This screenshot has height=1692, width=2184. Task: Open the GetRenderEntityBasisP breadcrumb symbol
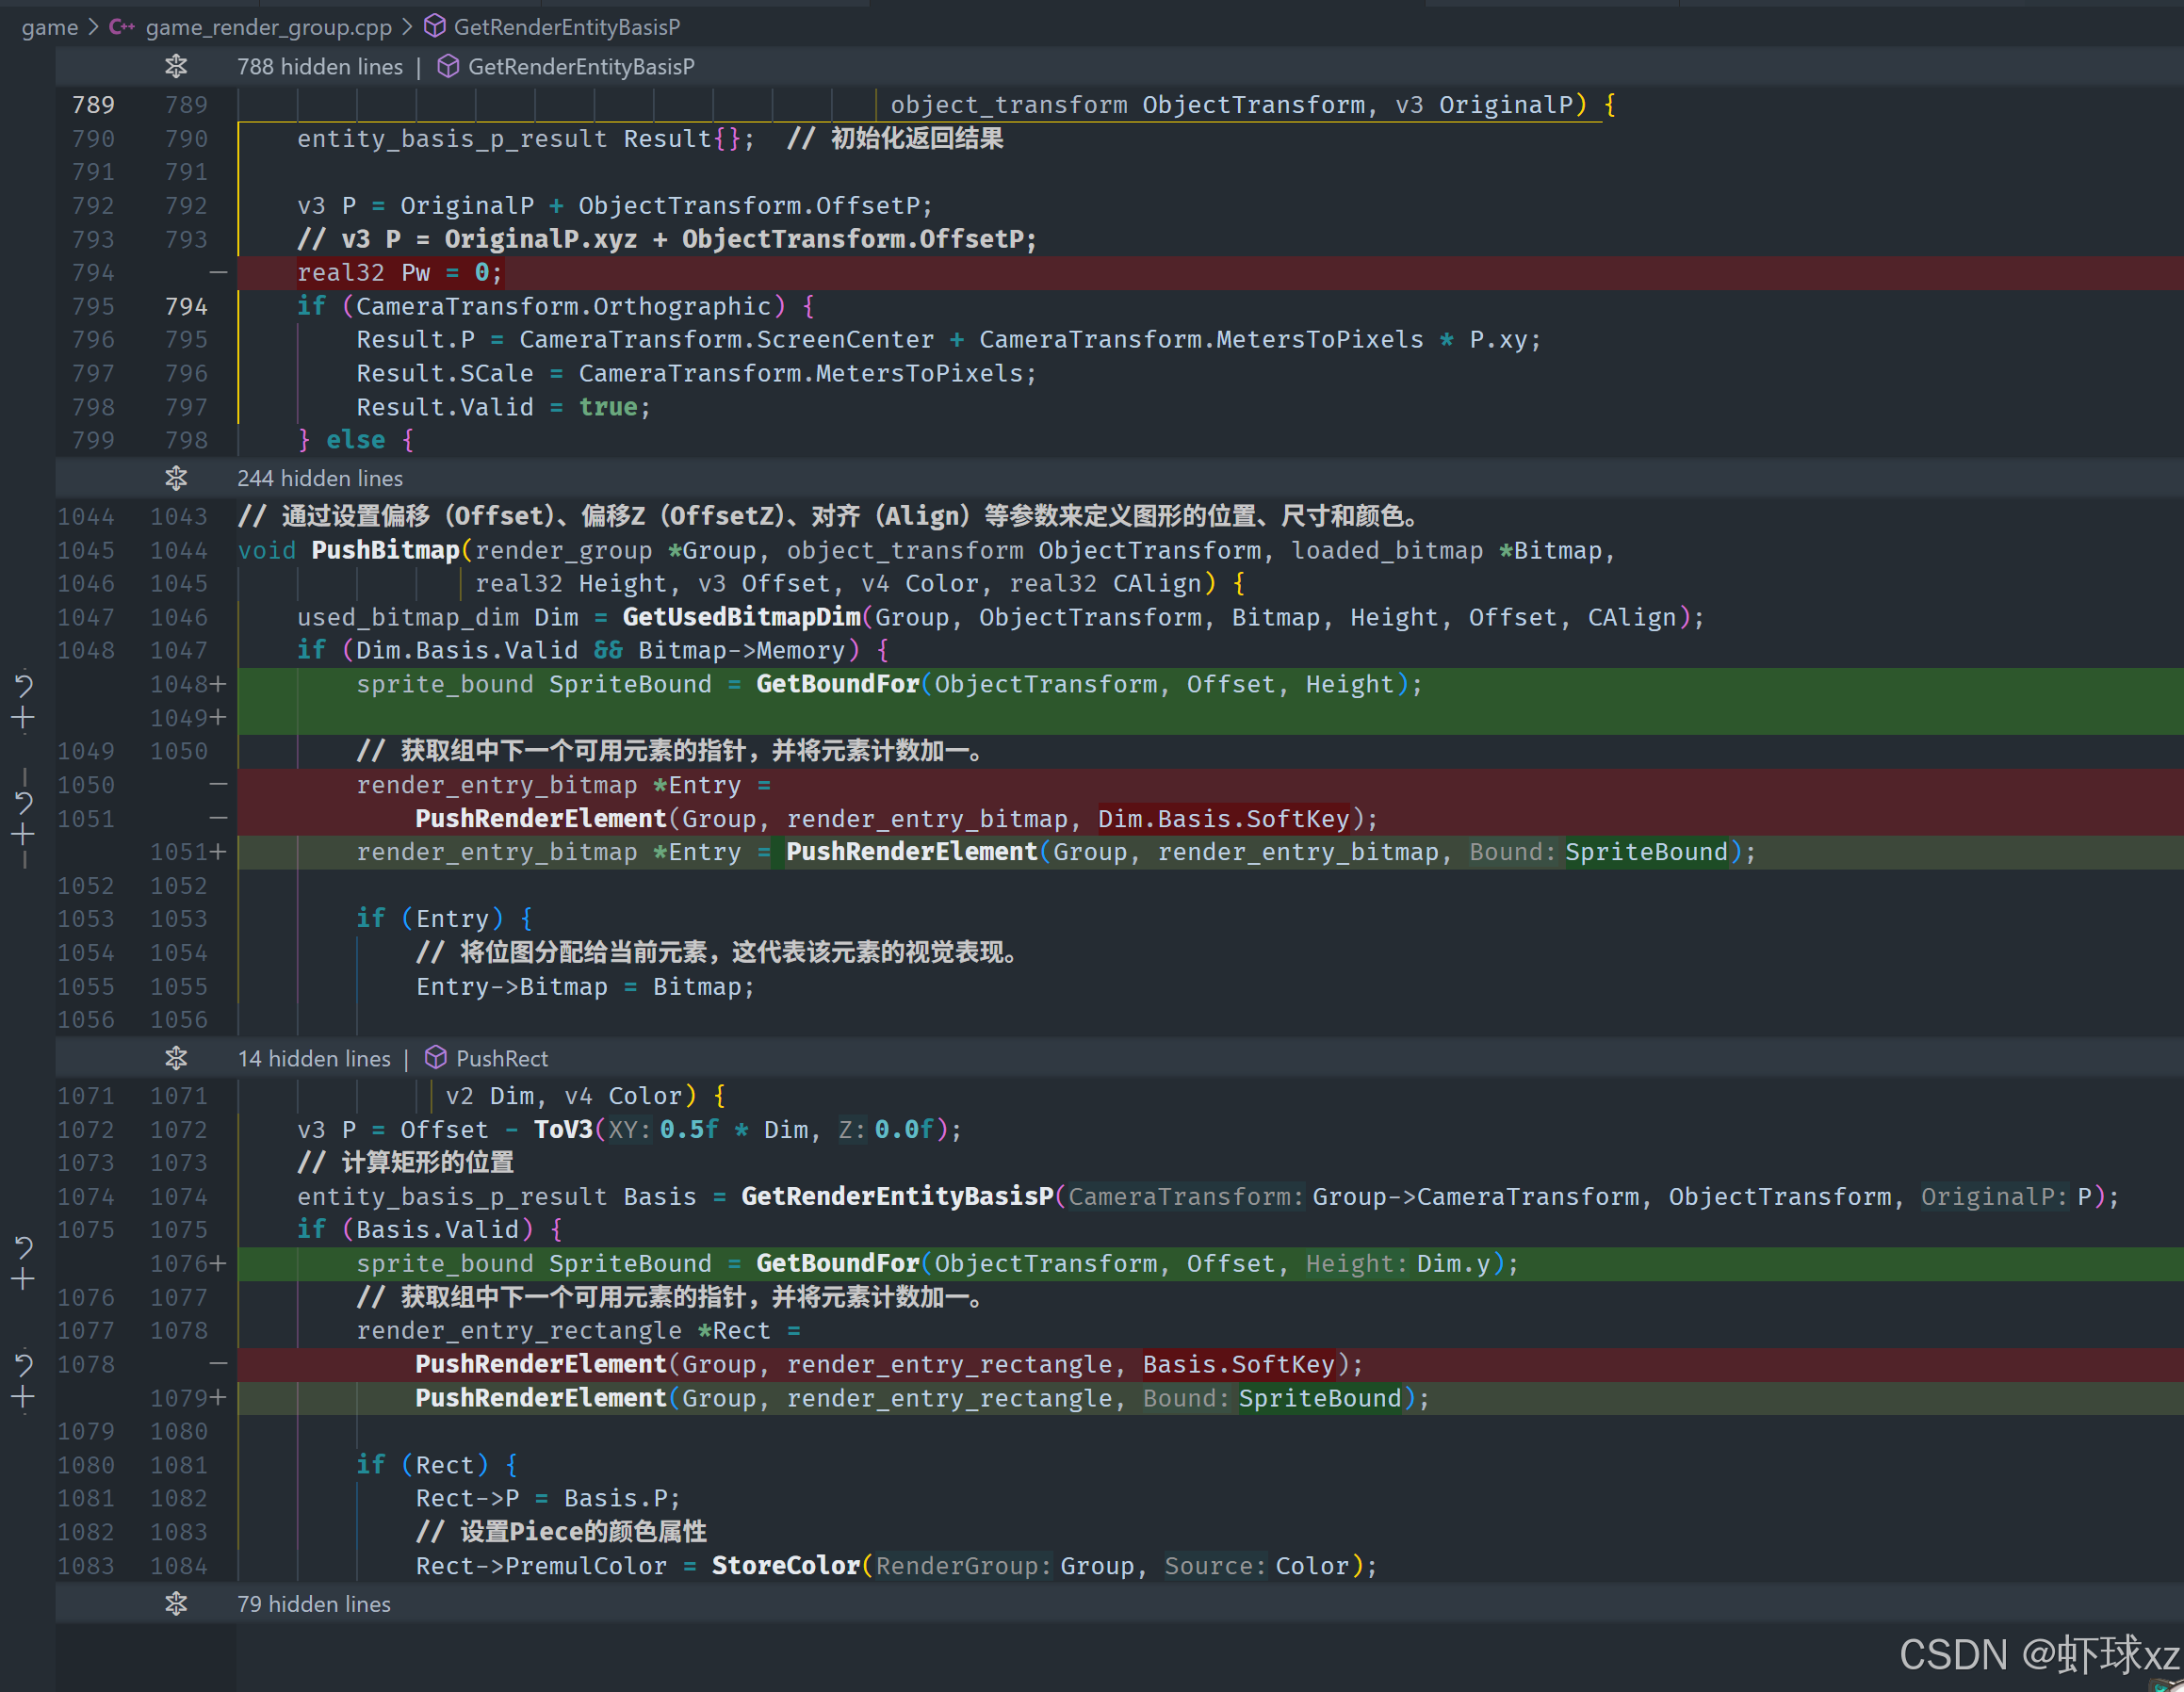coord(566,27)
